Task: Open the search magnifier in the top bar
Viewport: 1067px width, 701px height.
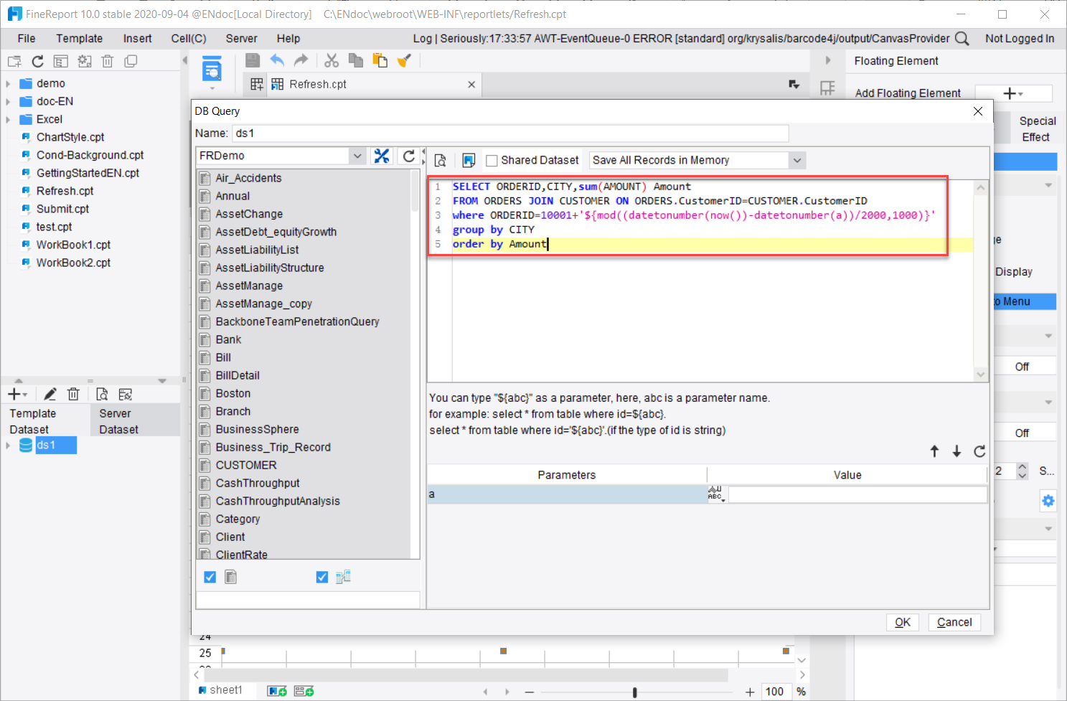Action: pyautogui.click(x=962, y=38)
